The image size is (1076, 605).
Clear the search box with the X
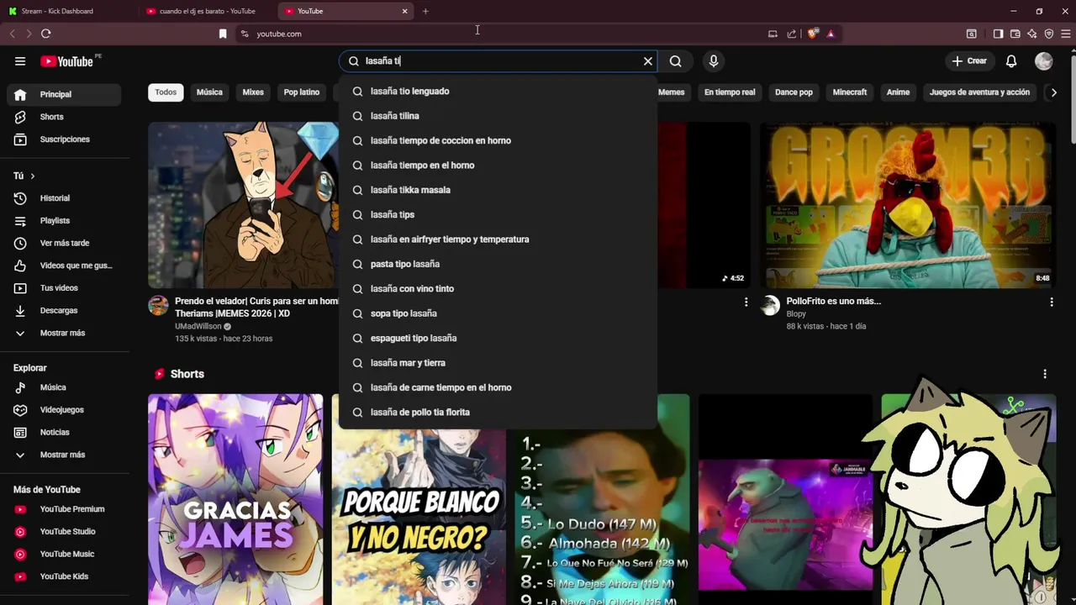click(x=648, y=61)
